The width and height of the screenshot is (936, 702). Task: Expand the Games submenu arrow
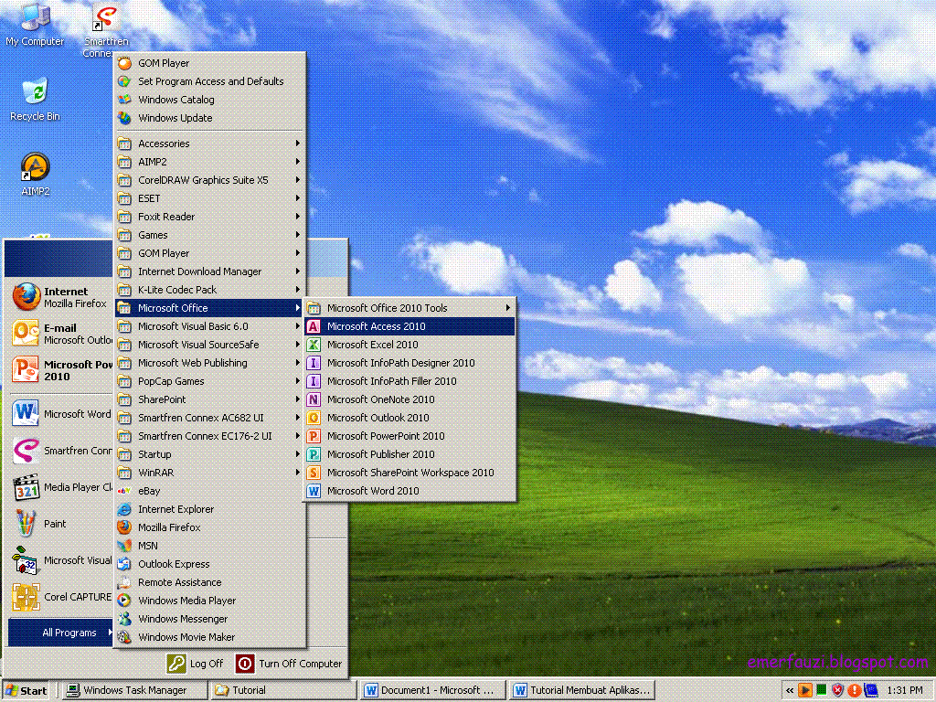tap(297, 235)
